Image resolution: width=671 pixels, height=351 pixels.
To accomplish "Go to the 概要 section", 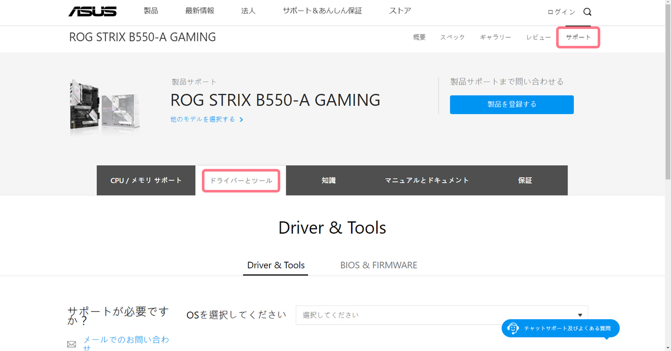I will pyautogui.click(x=419, y=37).
